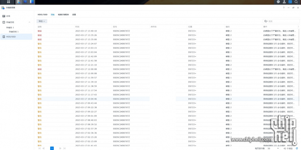
Task: Select the 日志 log tab
Action: click(x=53, y=14)
